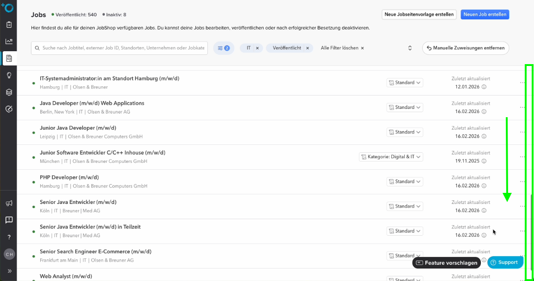Open more options for Java Developer Web Applications
This screenshot has width=534, height=281.
coord(522,107)
